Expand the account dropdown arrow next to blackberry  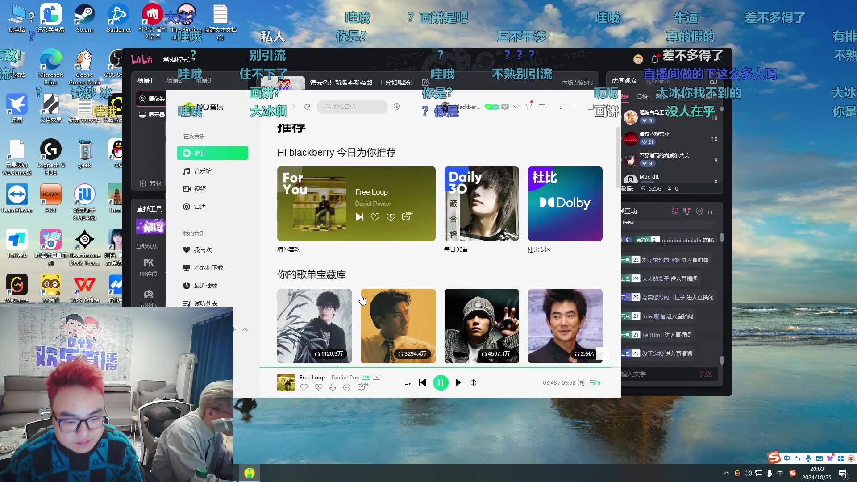click(516, 107)
